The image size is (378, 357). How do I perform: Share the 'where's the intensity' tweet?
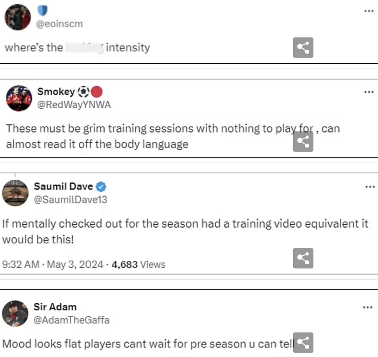(303, 47)
